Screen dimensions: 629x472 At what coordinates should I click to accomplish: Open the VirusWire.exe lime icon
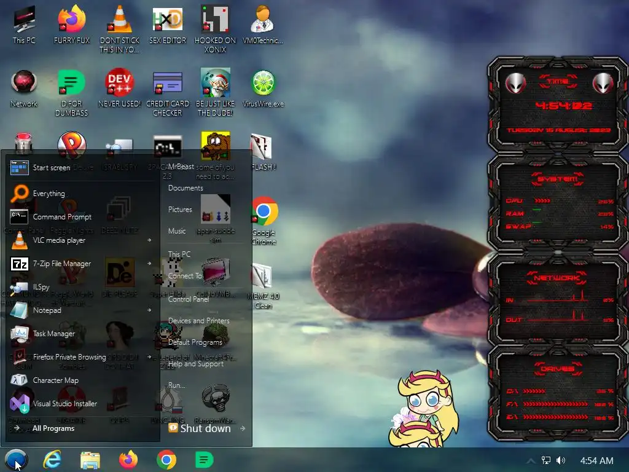click(263, 88)
